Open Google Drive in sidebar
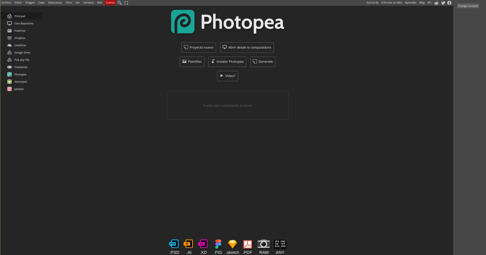 pos(21,53)
